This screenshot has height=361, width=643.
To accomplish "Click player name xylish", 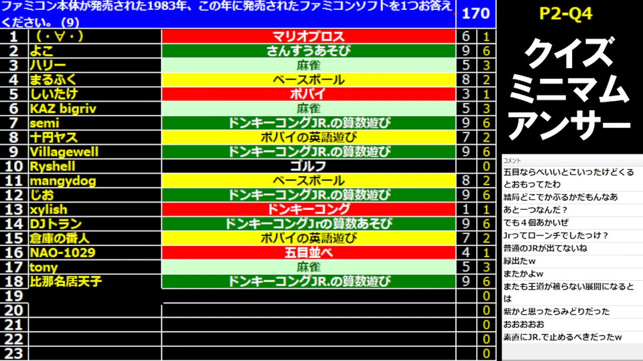I will [x=48, y=209].
